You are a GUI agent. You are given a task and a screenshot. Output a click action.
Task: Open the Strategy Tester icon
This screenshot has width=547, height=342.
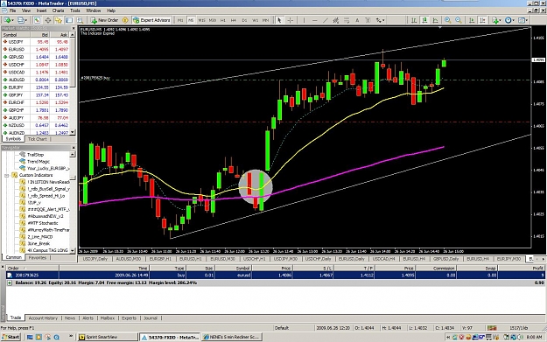pyautogui.click(x=81, y=20)
